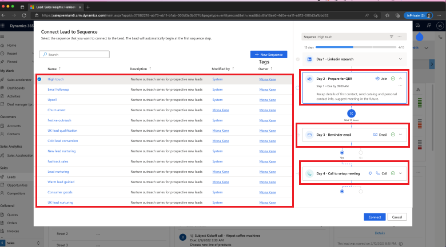Click the lightbulb icon on Day 4 step

click(x=370, y=173)
